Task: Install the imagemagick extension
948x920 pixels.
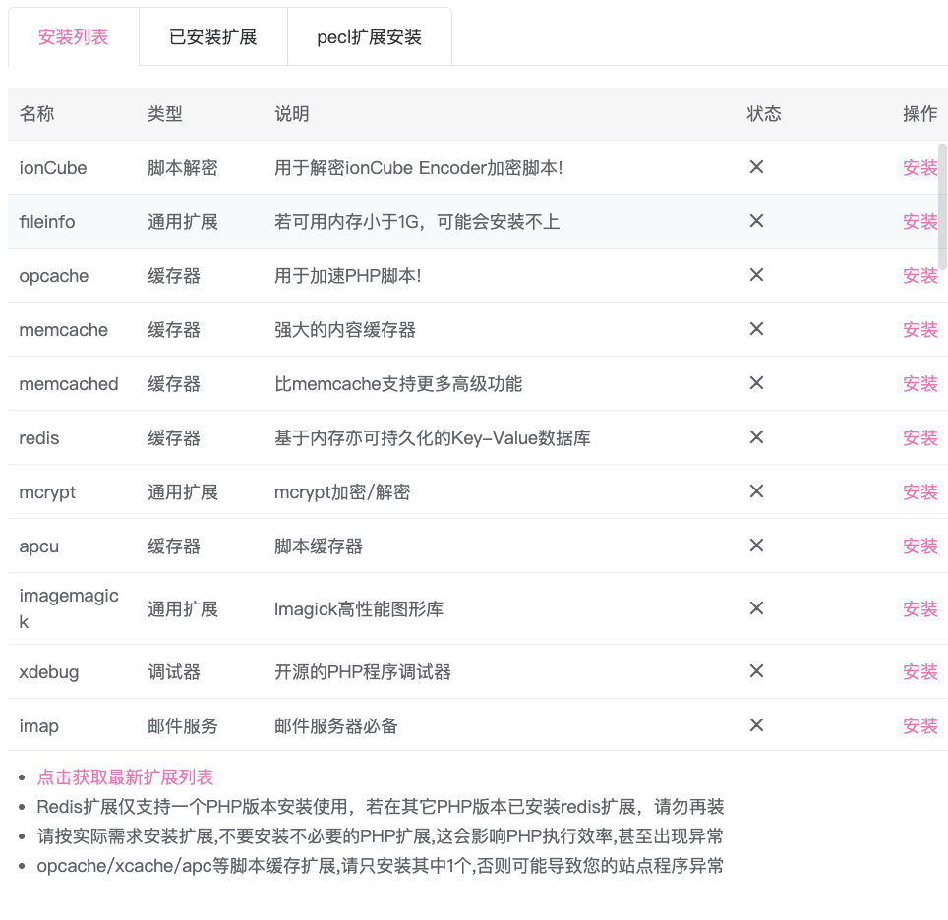Action: click(x=920, y=608)
